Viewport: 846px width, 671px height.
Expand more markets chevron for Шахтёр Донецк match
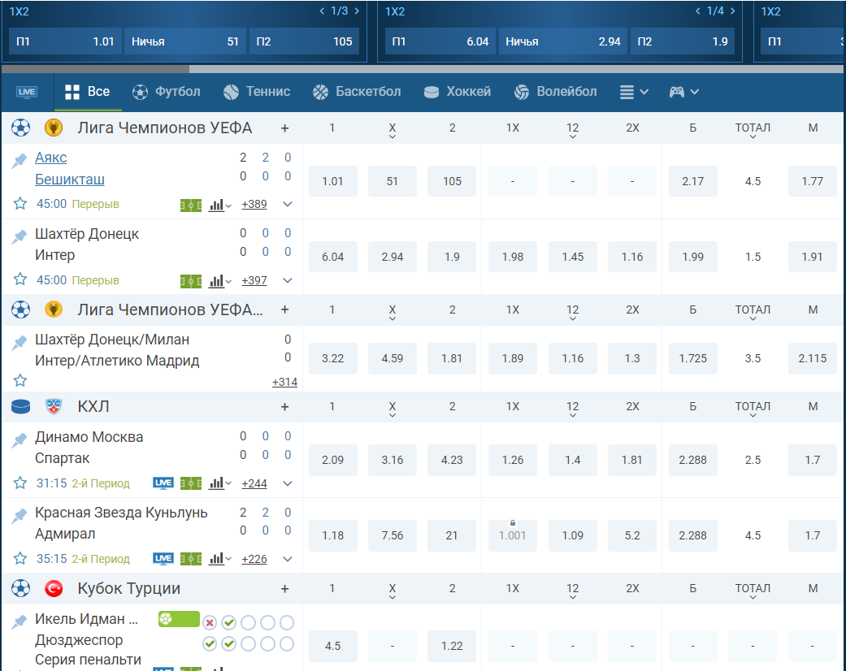(x=288, y=280)
